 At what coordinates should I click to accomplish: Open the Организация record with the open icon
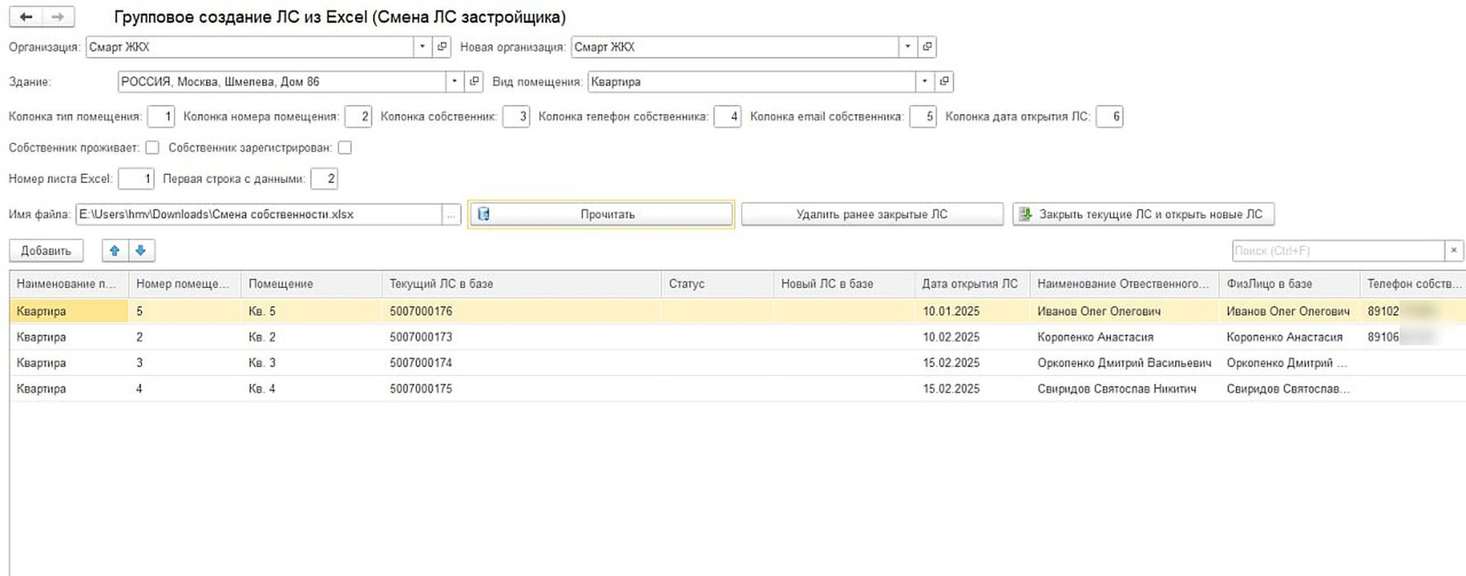click(442, 47)
